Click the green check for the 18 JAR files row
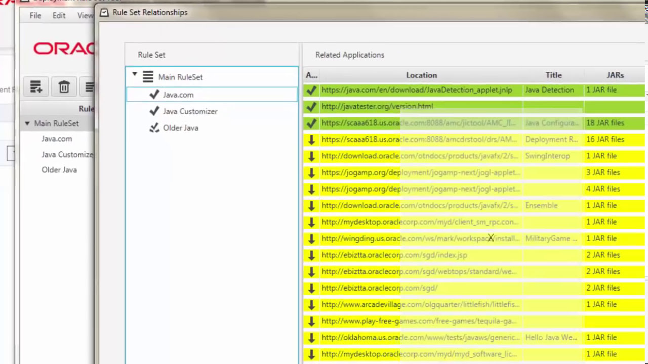Viewport: 648px width, 364px height. (311, 123)
